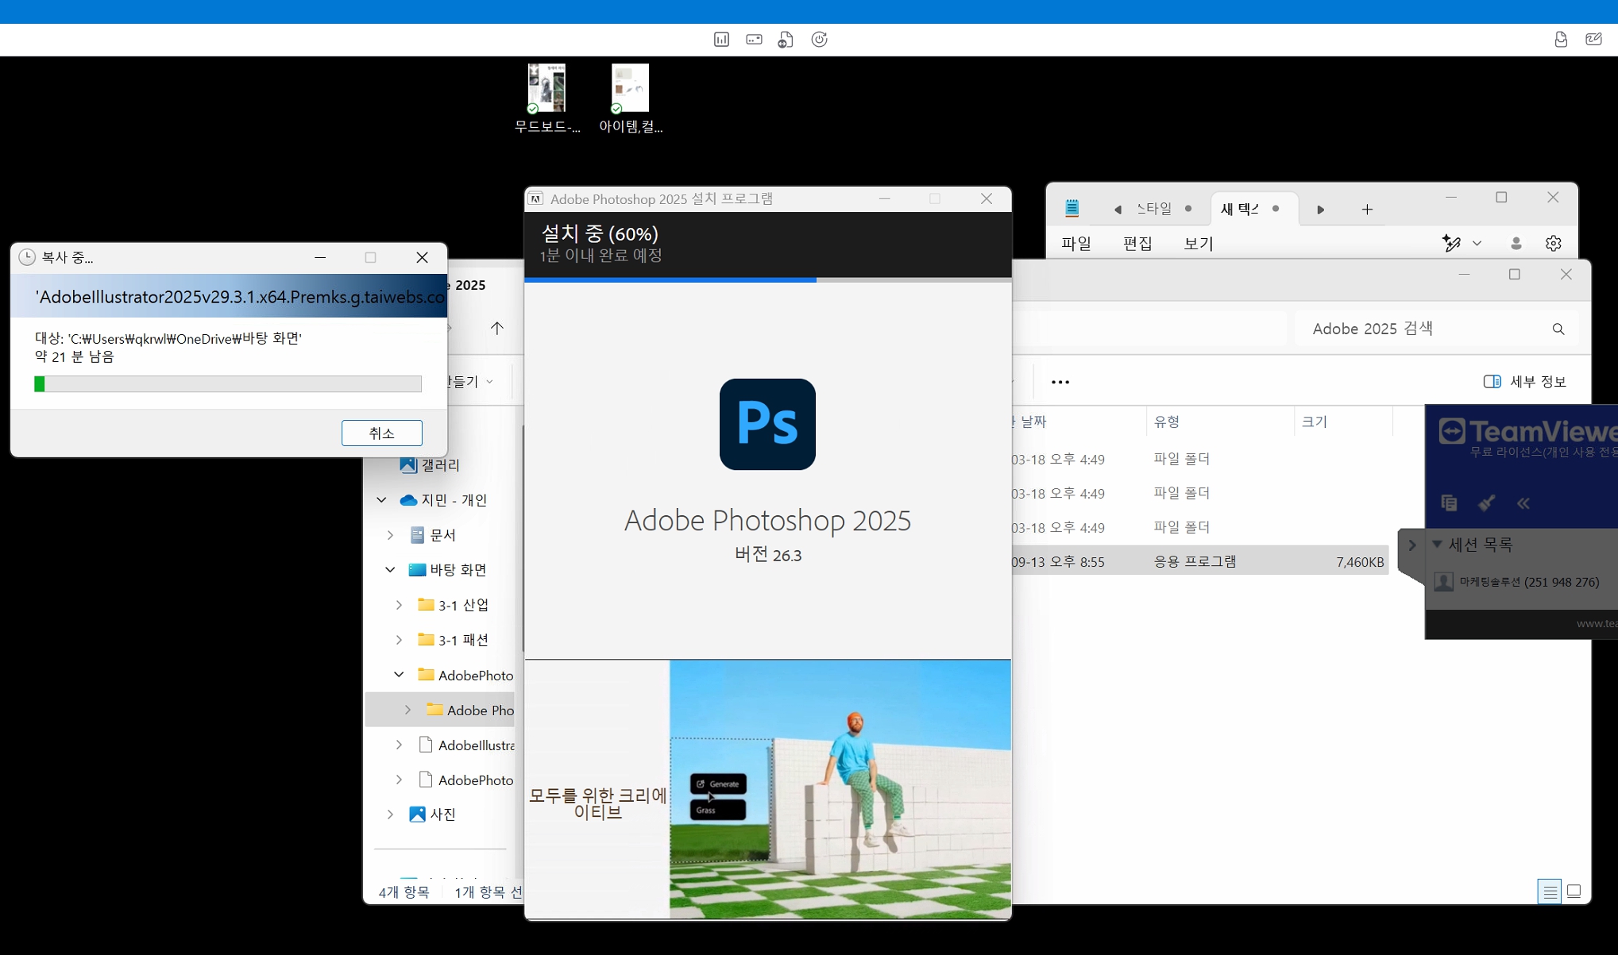
Task: Expand the 3-1 패션 folder
Action: click(399, 640)
